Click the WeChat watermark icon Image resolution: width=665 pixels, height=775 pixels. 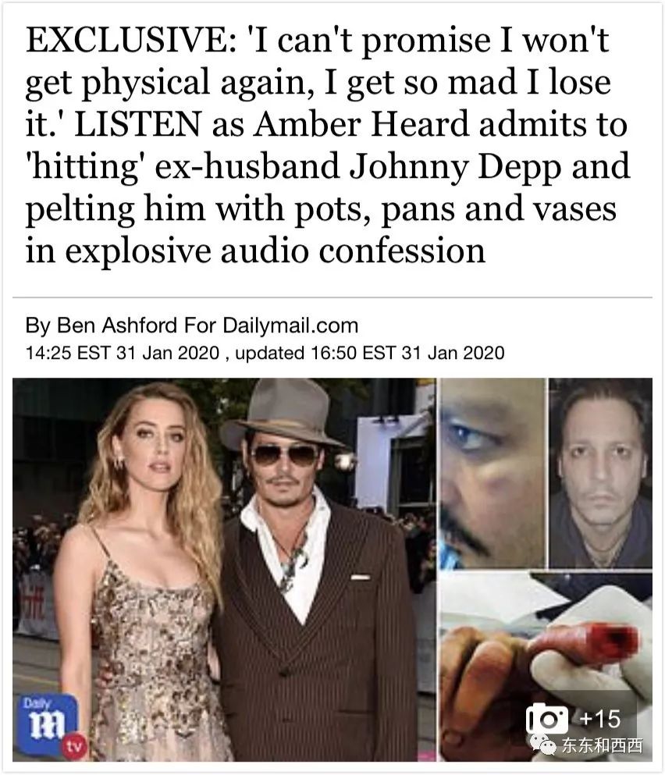[x=544, y=745]
